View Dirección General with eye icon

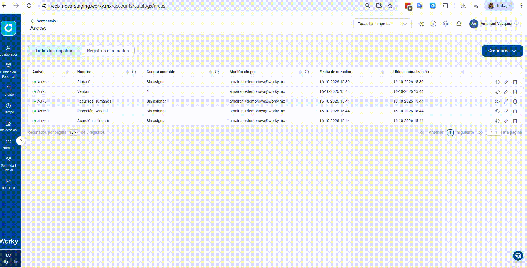[497, 111]
